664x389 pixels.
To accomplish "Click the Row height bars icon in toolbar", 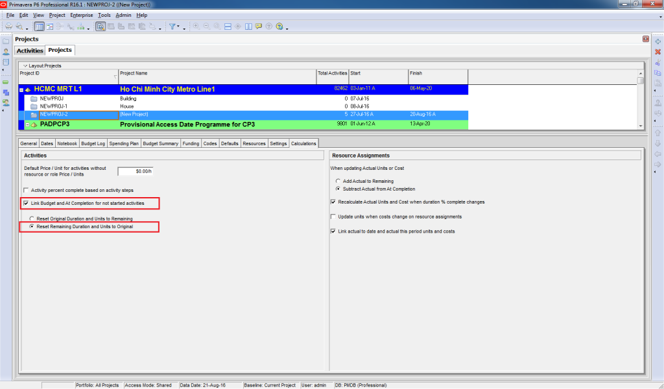I will (228, 26).
